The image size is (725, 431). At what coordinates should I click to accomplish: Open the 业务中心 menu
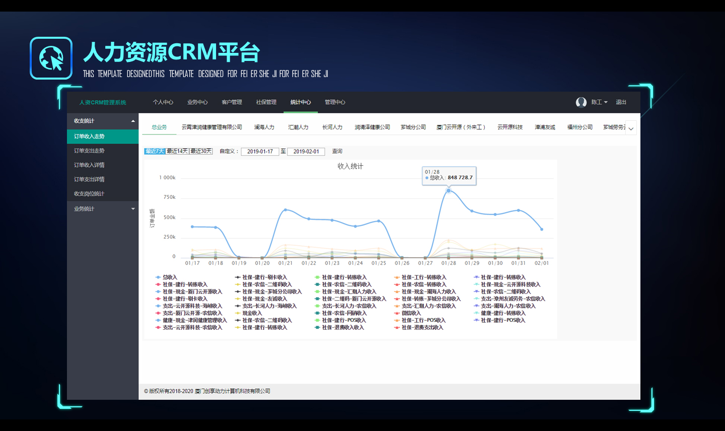click(x=197, y=102)
